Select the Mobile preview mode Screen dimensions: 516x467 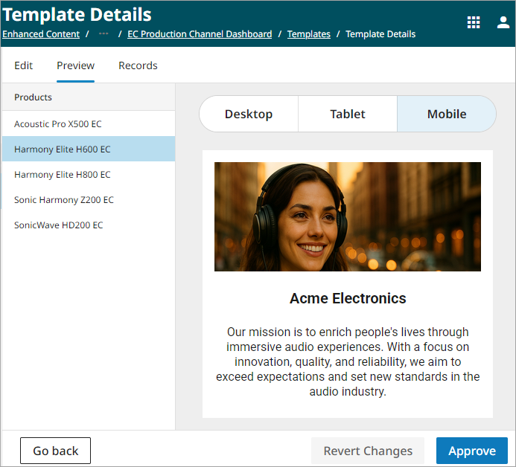[447, 114]
